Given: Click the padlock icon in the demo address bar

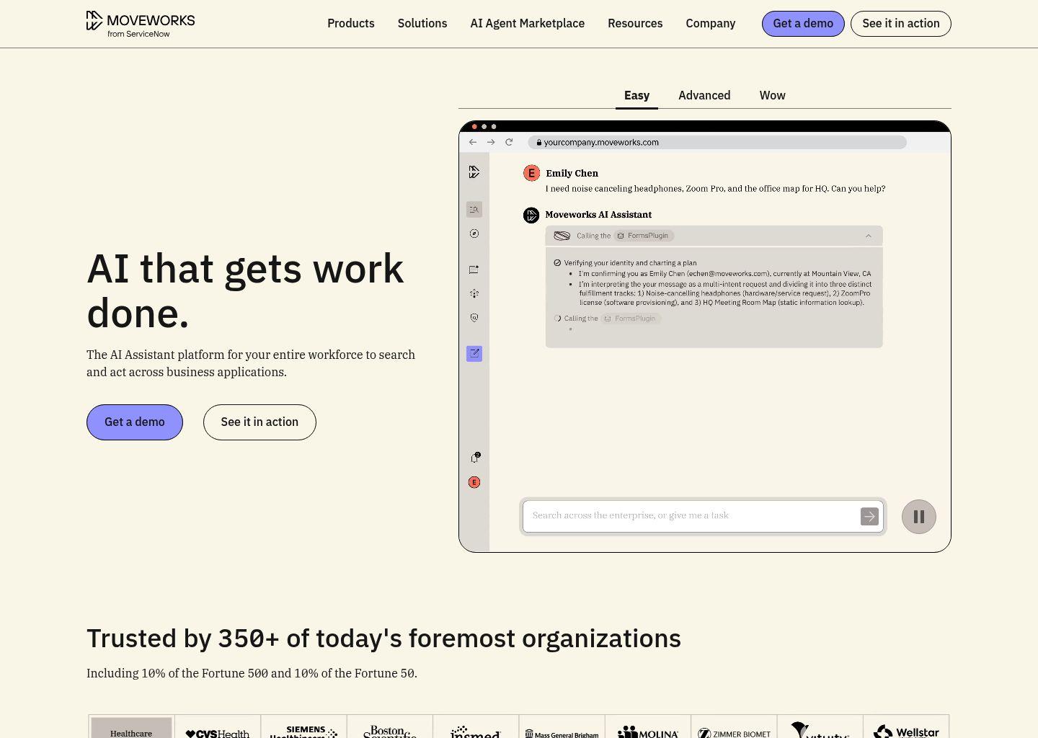Looking at the screenshot, I should (x=539, y=142).
